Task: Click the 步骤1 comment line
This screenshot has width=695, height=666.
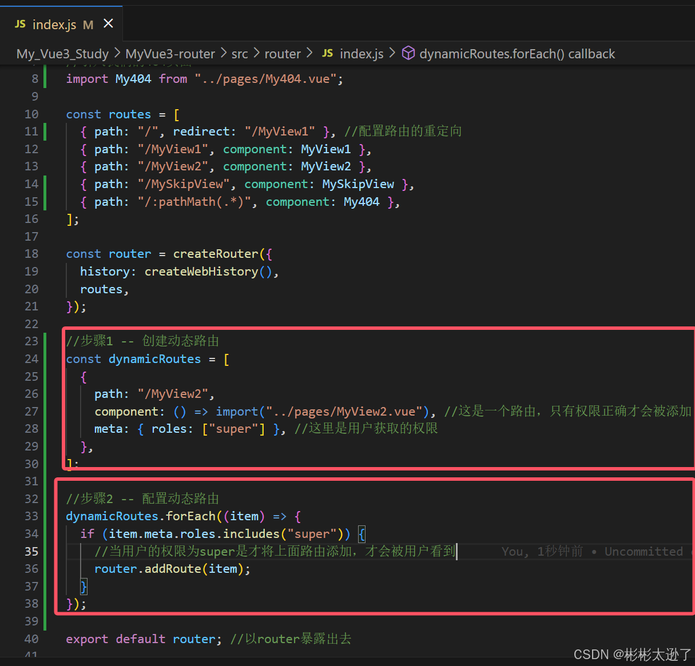Action: pyautogui.click(x=142, y=341)
